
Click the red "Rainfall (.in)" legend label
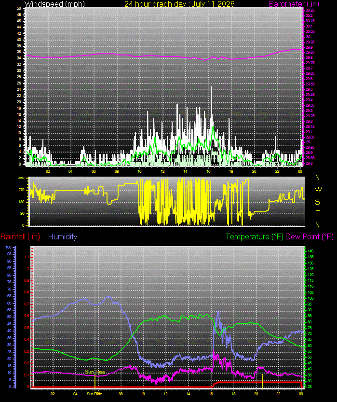pyautogui.click(x=20, y=236)
